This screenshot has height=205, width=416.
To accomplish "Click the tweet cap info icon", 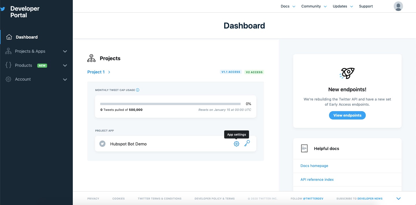I will coord(138,90).
